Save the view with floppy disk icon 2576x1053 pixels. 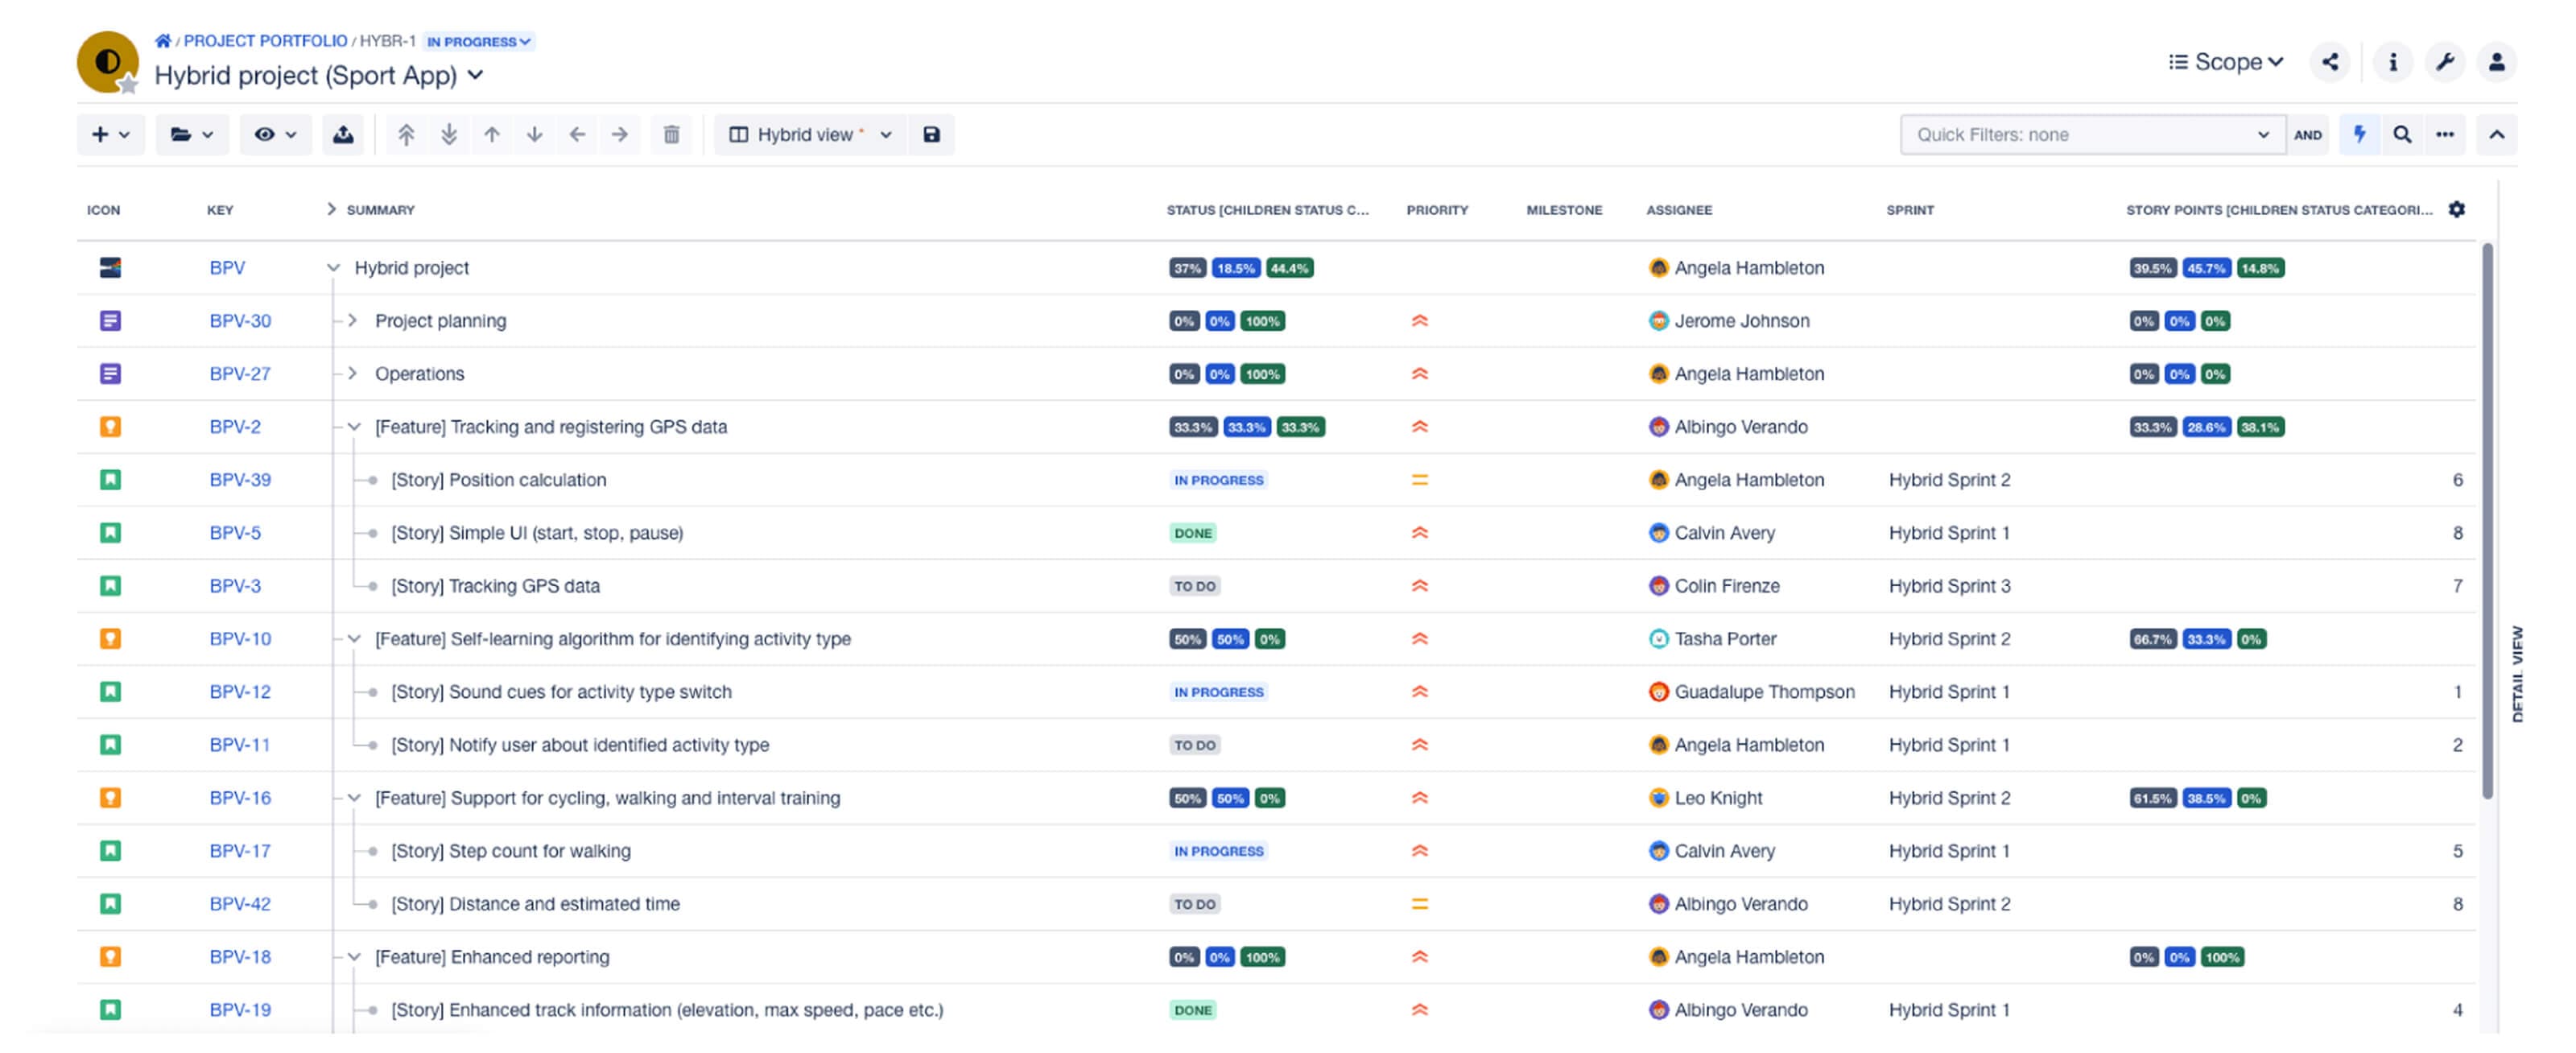(931, 134)
